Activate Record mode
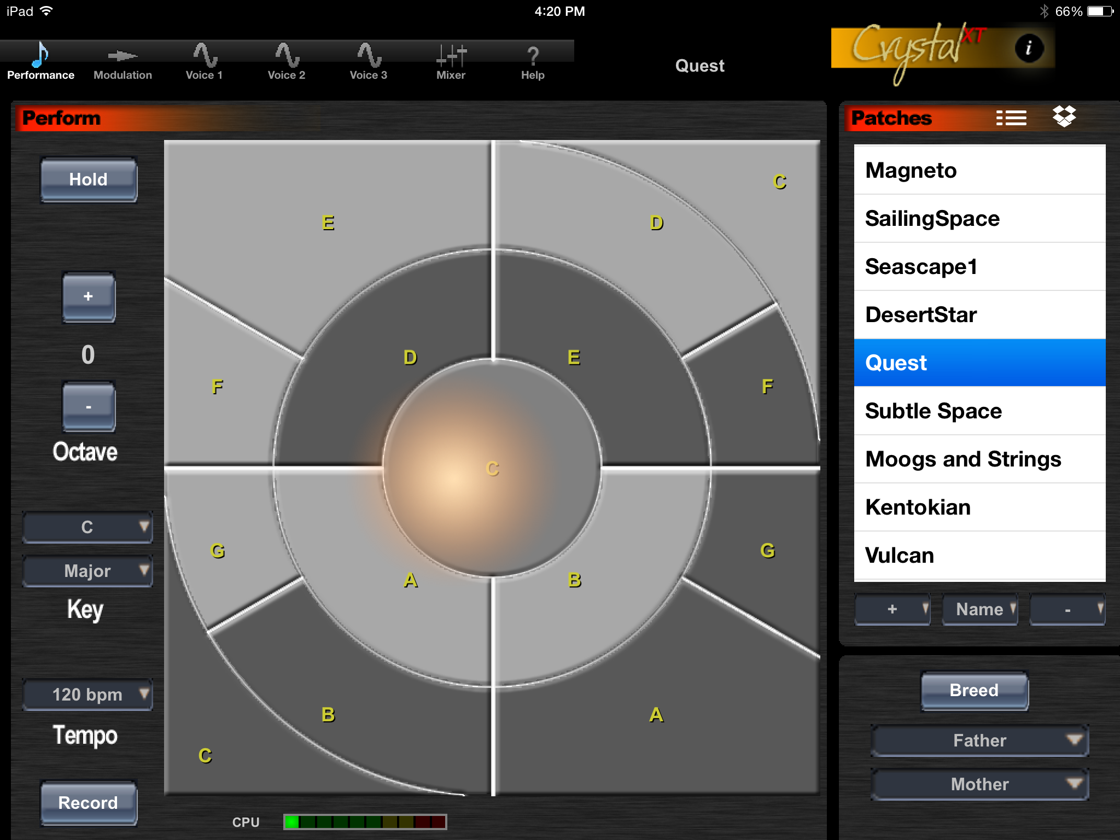The width and height of the screenshot is (1120, 840). click(x=89, y=802)
